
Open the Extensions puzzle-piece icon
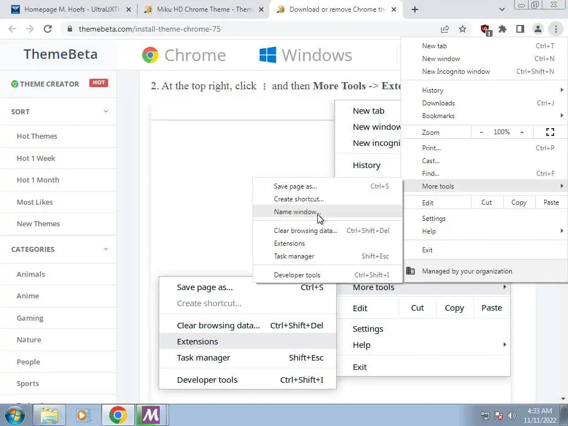pos(503,29)
